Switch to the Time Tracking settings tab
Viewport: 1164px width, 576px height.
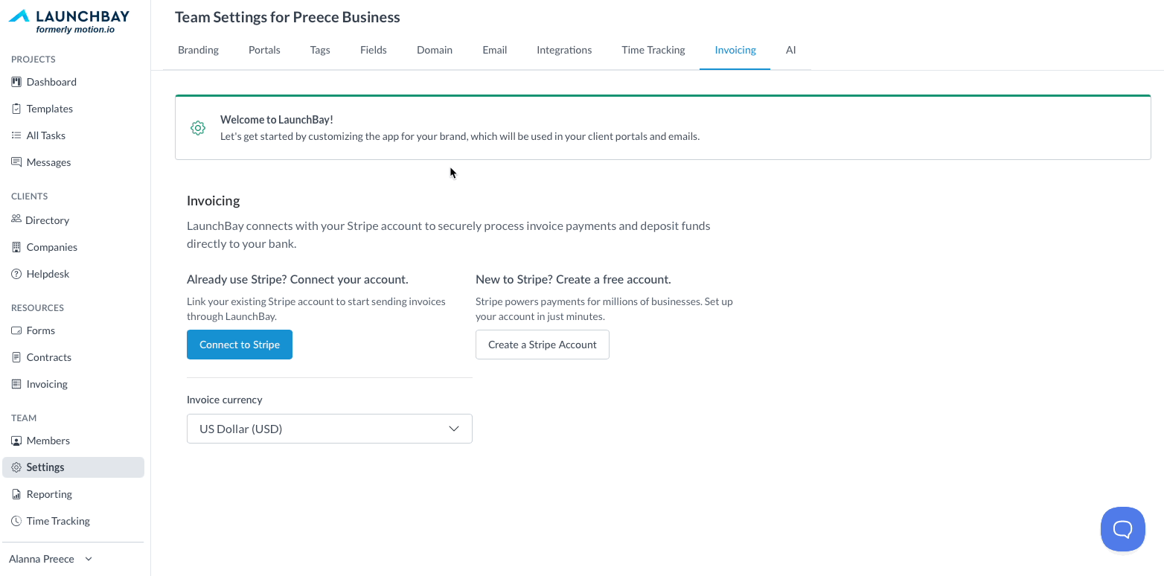click(x=653, y=50)
